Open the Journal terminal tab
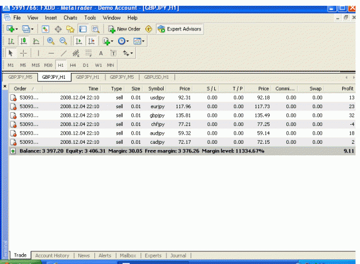The image size is (360, 264). (178, 256)
